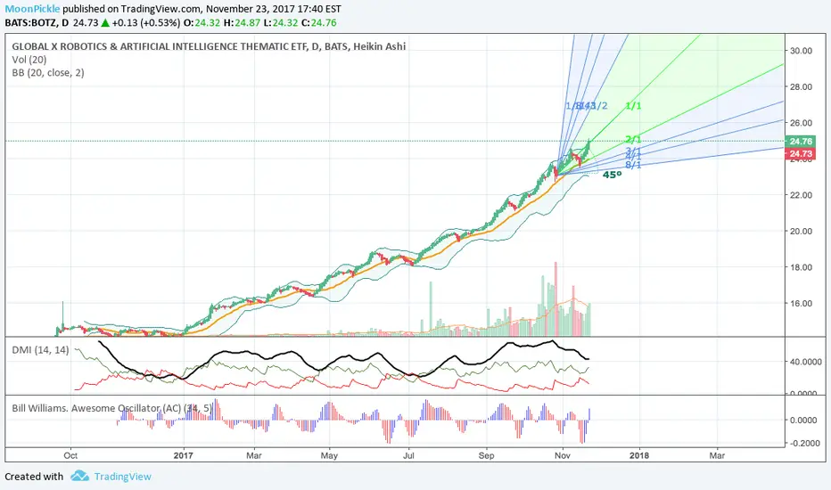Viewport: 831px width, 490px height.
Task: Click the 1/1 Gann fan label
Action: pyautogui.click(x=633, y=106)
